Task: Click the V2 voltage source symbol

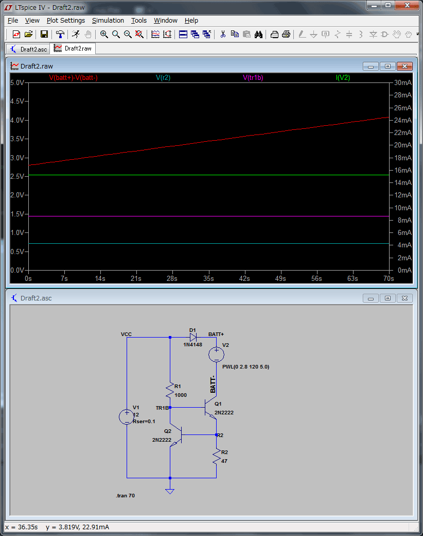Action: (216, 355)
